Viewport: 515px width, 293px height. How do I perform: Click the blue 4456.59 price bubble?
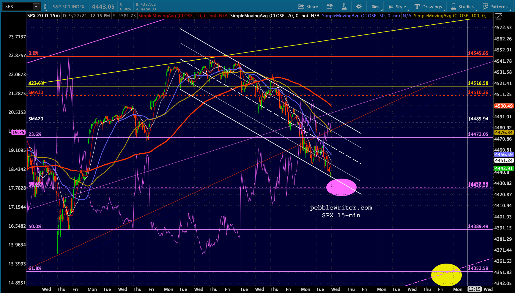click(x=504, y=155)
